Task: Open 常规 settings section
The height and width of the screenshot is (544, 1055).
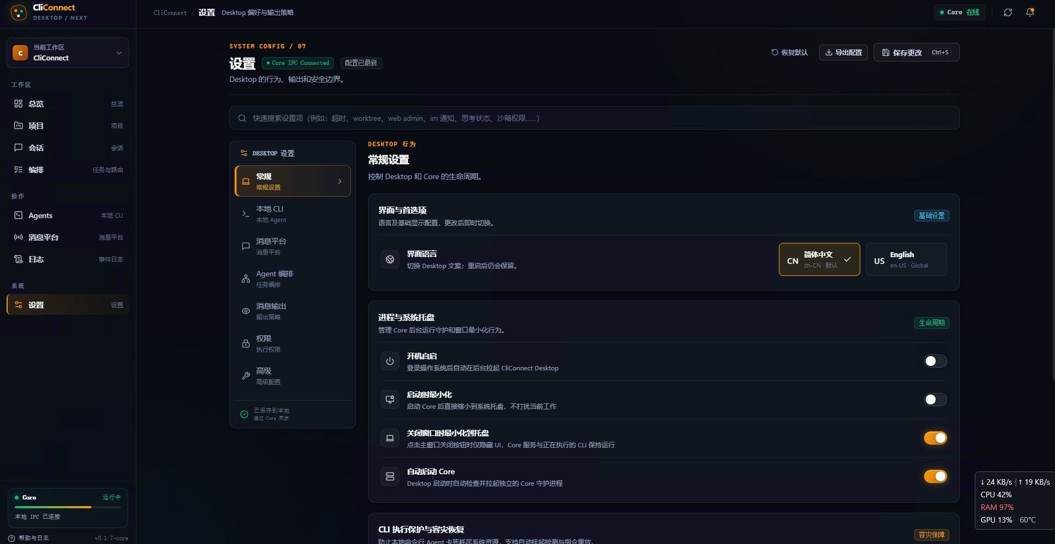Action: [x=293, y=181]
